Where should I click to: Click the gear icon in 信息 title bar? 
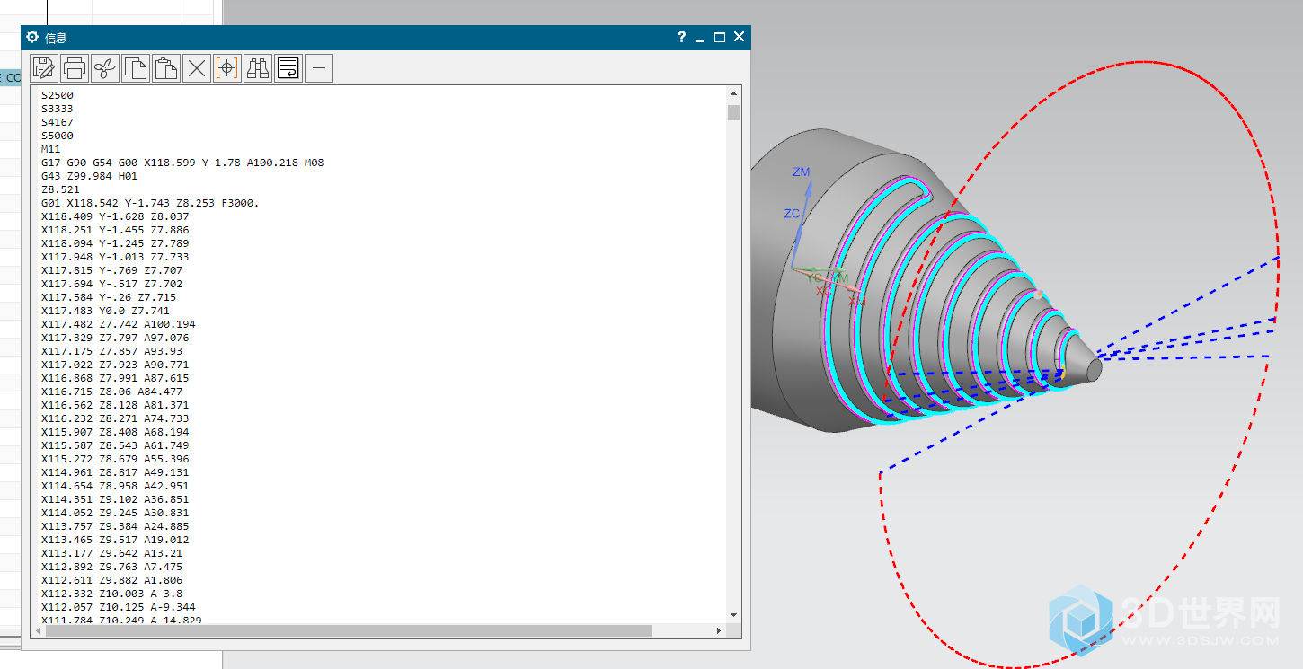click(x=32, y=37)
